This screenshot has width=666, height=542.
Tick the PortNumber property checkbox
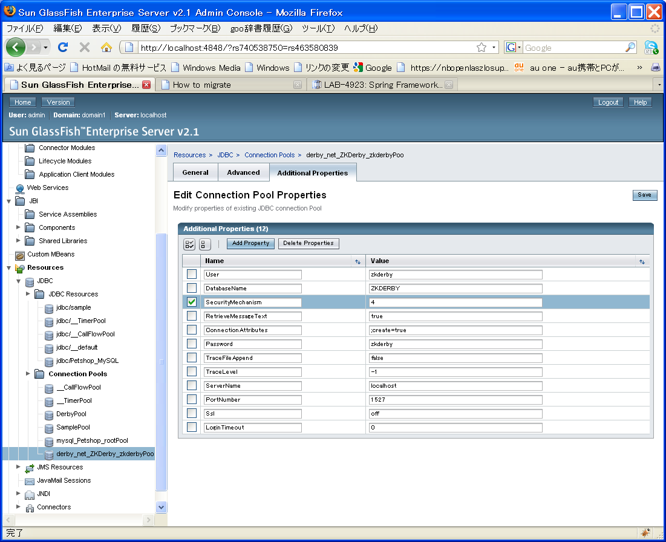(192, 399)
